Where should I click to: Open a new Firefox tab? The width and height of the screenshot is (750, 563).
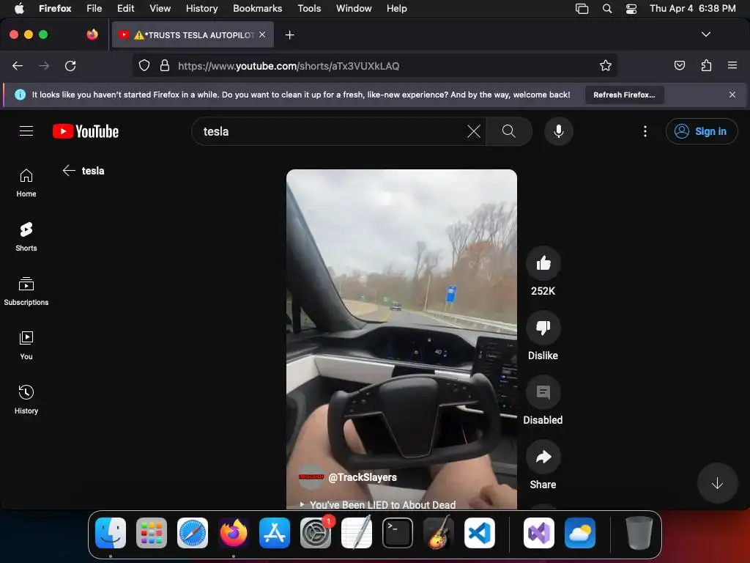click(x=289, y=35)
